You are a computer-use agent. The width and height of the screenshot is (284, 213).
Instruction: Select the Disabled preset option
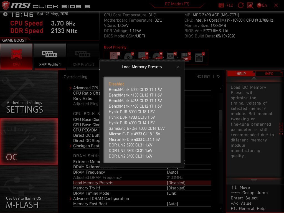tap(116, 84)
